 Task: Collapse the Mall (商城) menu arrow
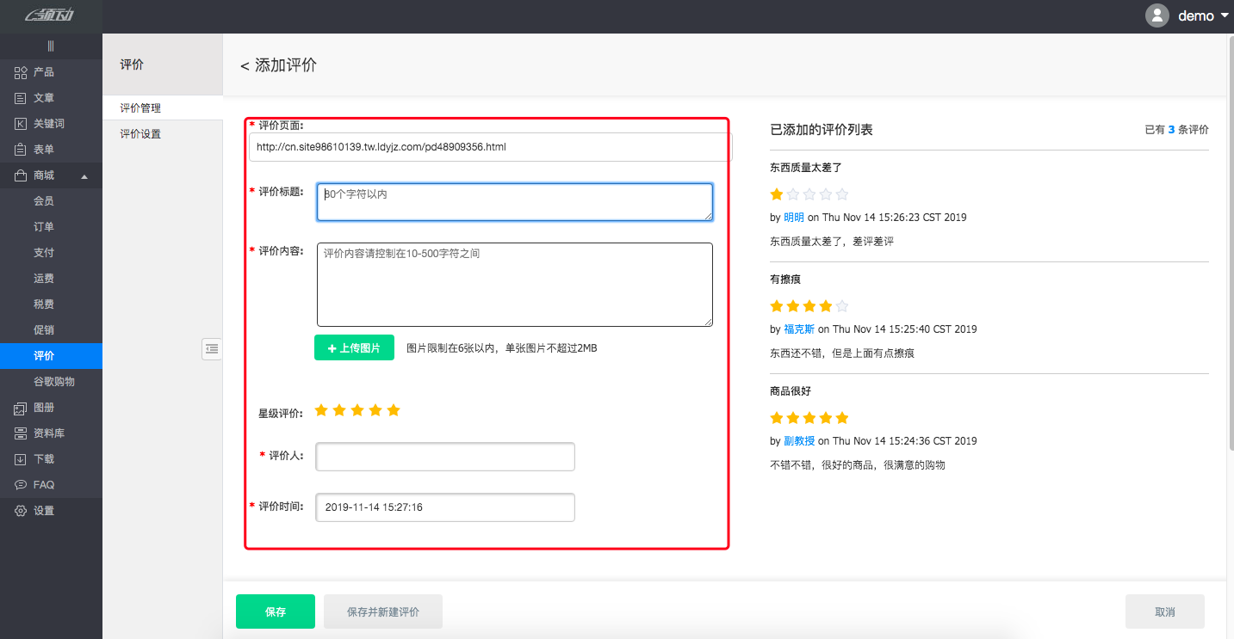(x=84, y=176)
